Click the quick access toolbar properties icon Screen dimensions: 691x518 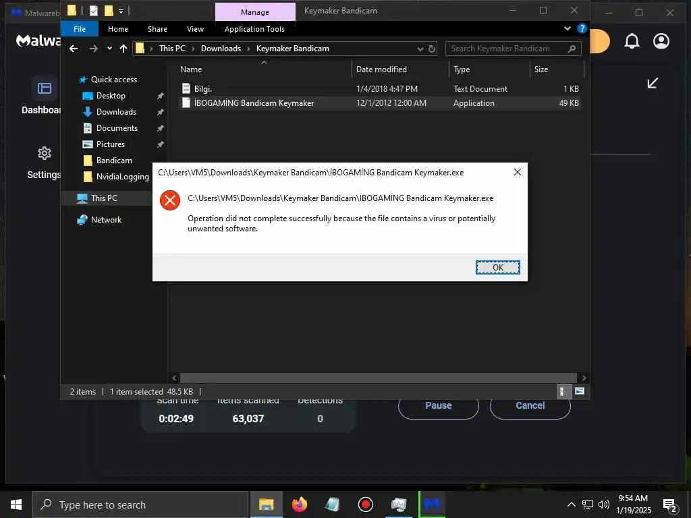pos(93,11)
